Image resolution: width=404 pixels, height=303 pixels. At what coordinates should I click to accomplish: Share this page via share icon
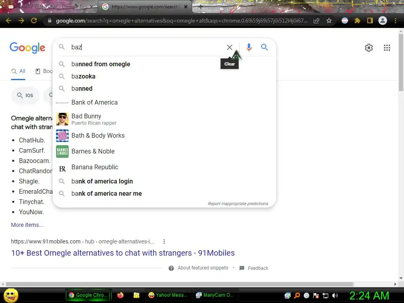click(x=316, y=21)
